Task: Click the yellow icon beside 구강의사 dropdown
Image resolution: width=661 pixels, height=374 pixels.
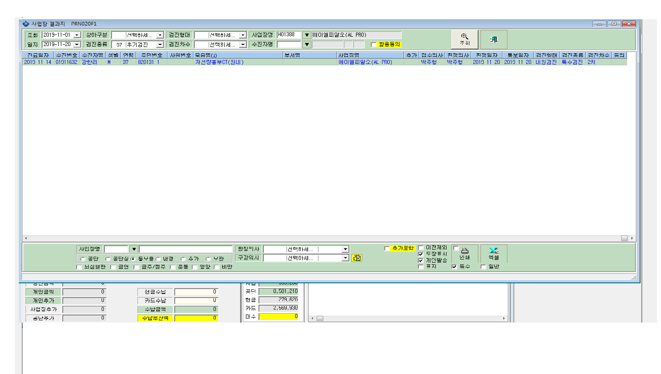Action: (x=356, y=258)
